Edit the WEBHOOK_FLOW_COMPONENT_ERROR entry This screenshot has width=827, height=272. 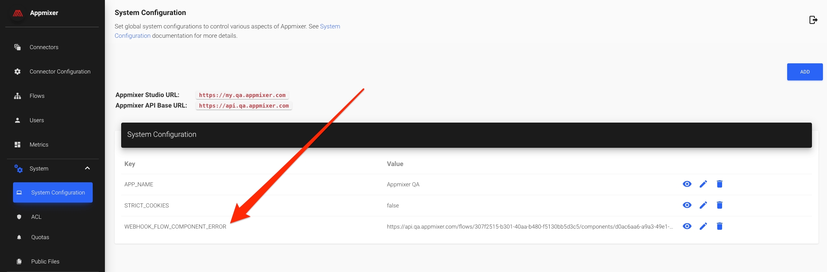(x=703, y=227)
